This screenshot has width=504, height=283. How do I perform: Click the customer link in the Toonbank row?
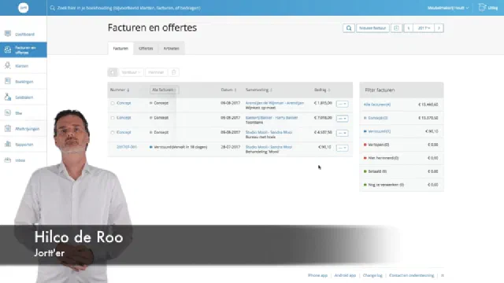[x=272, y=118]
